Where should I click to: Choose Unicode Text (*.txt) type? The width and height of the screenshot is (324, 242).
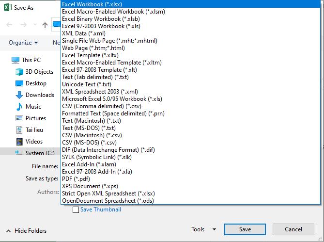click(x=190, y=84)
